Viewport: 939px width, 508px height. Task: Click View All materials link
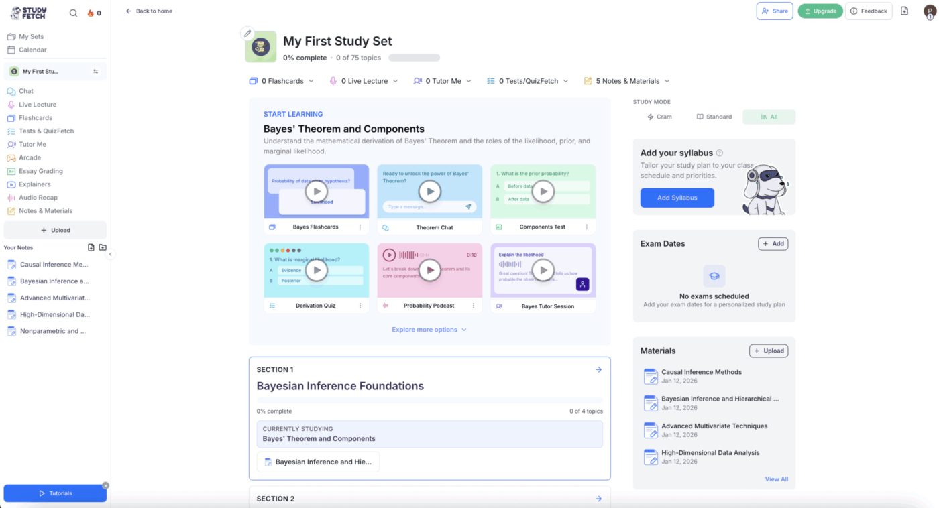776,479
